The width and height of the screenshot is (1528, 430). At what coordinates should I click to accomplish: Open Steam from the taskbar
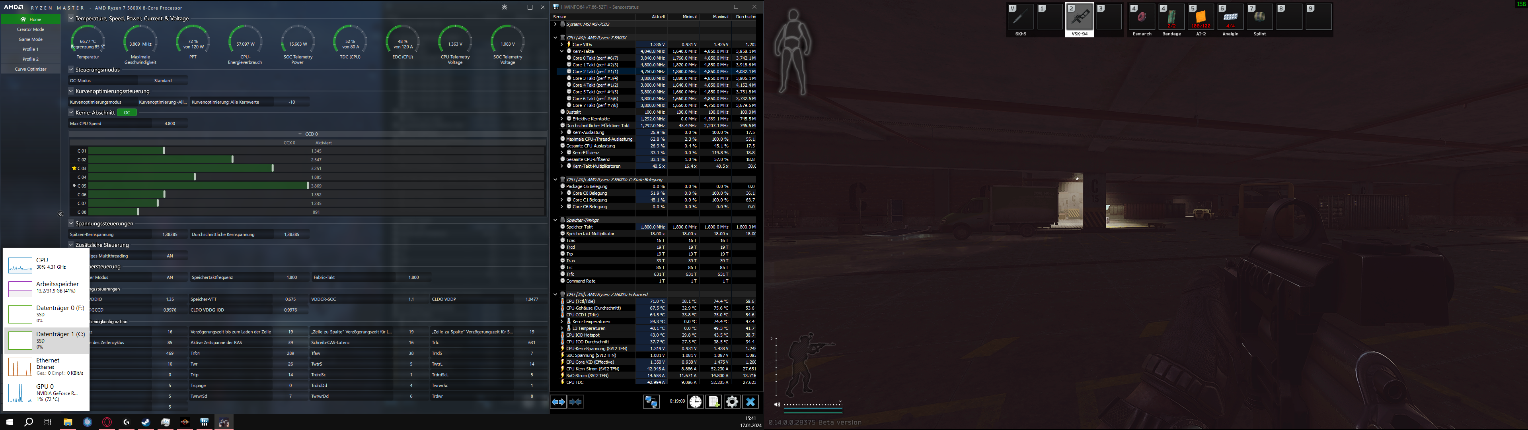coord(146,422)
